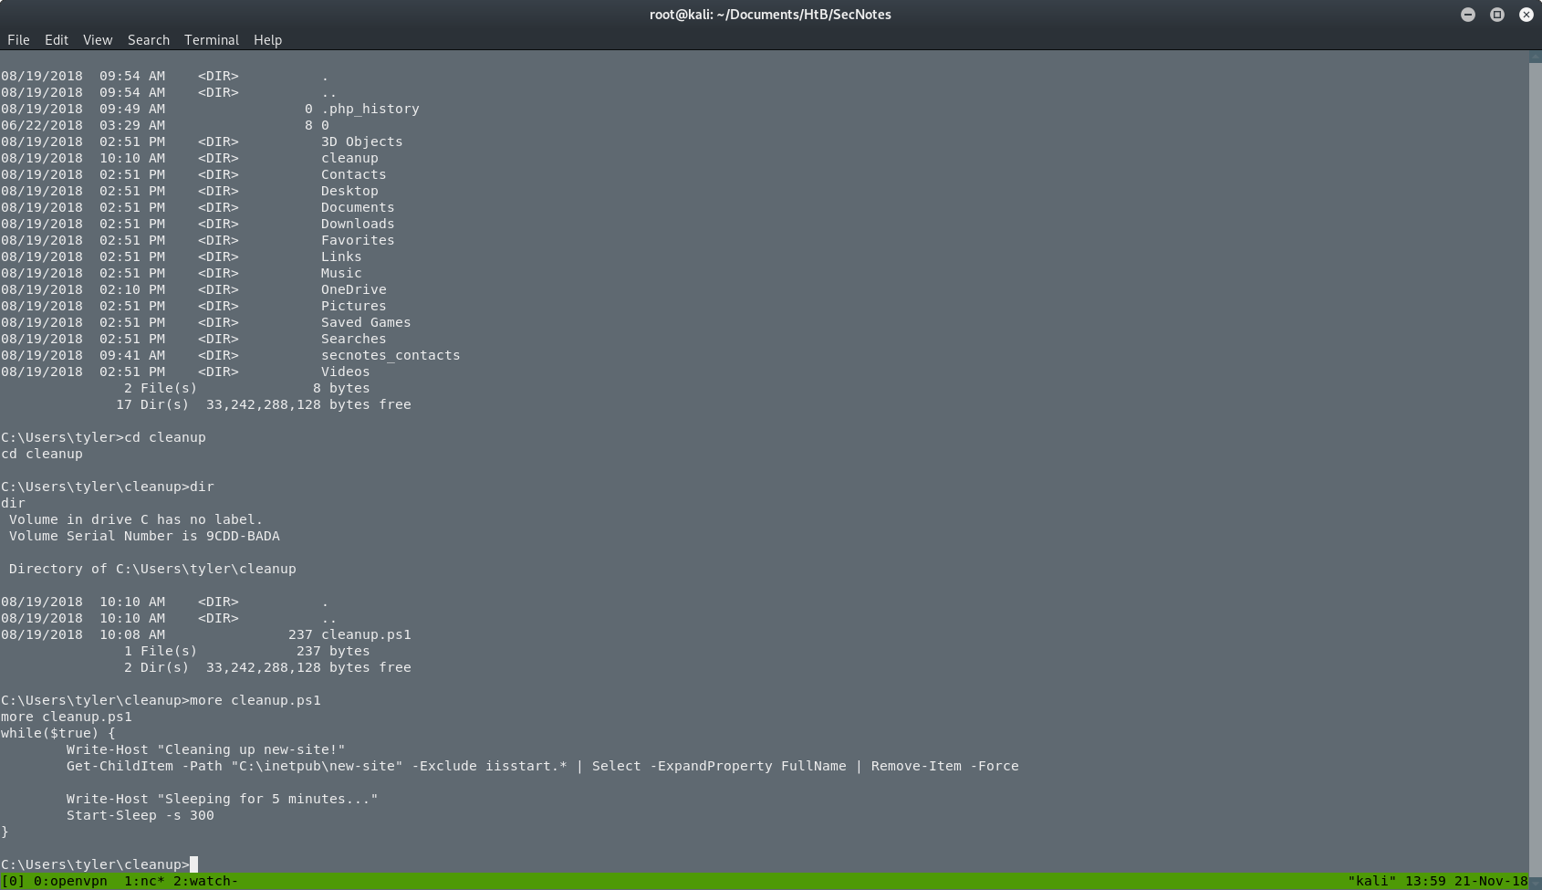Open the Terminal menu
The image size is (1542, 890).
tap(211, 39)
